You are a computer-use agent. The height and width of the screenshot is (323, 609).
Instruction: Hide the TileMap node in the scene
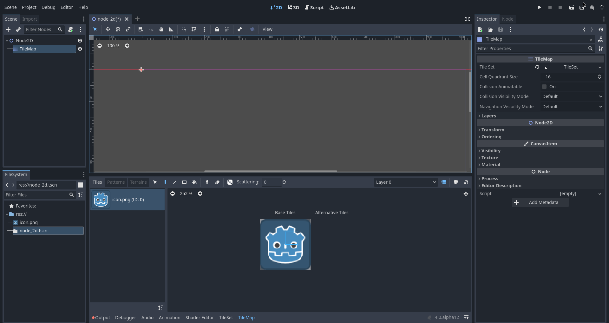point(80,49)
